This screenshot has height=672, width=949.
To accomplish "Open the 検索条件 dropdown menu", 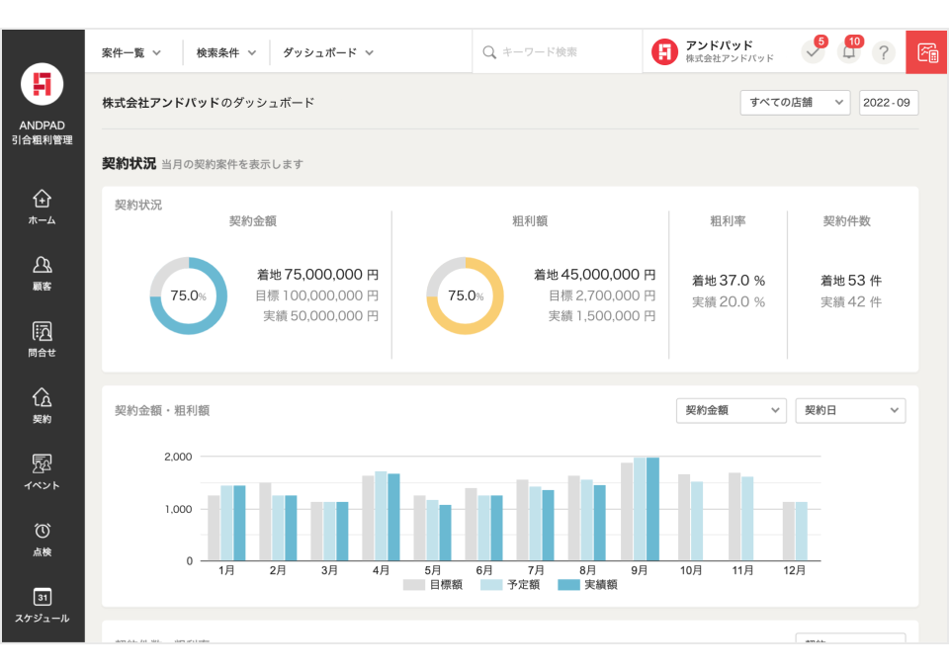I will pos(225,52).
